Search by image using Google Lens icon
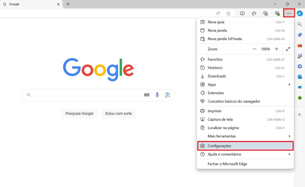The height and width of the screenshot is (187, 305). point(168,95)
